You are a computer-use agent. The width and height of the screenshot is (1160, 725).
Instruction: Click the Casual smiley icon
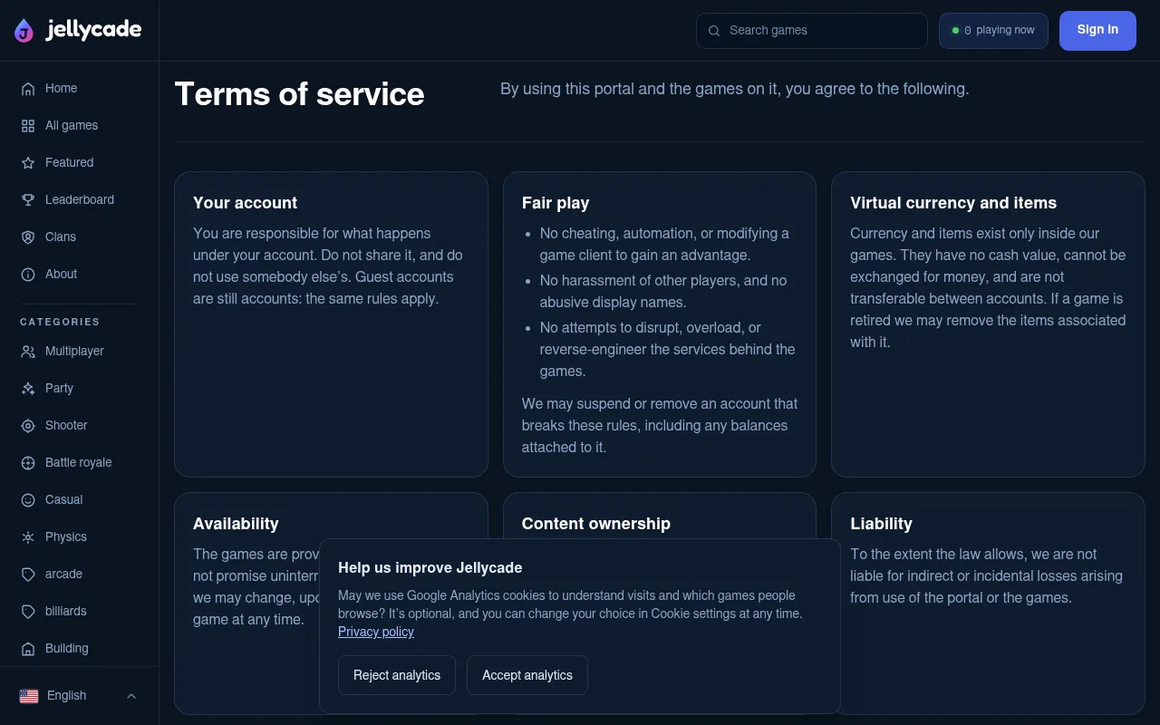tap(28, 499)
